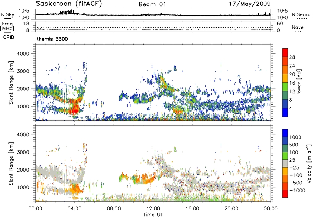Click the '3000' tick on velocity panel
Viewport: 313px width, 217px height.
click(23, 152)
